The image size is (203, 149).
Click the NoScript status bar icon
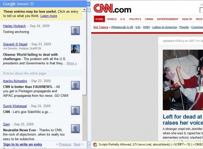[95, 145]
